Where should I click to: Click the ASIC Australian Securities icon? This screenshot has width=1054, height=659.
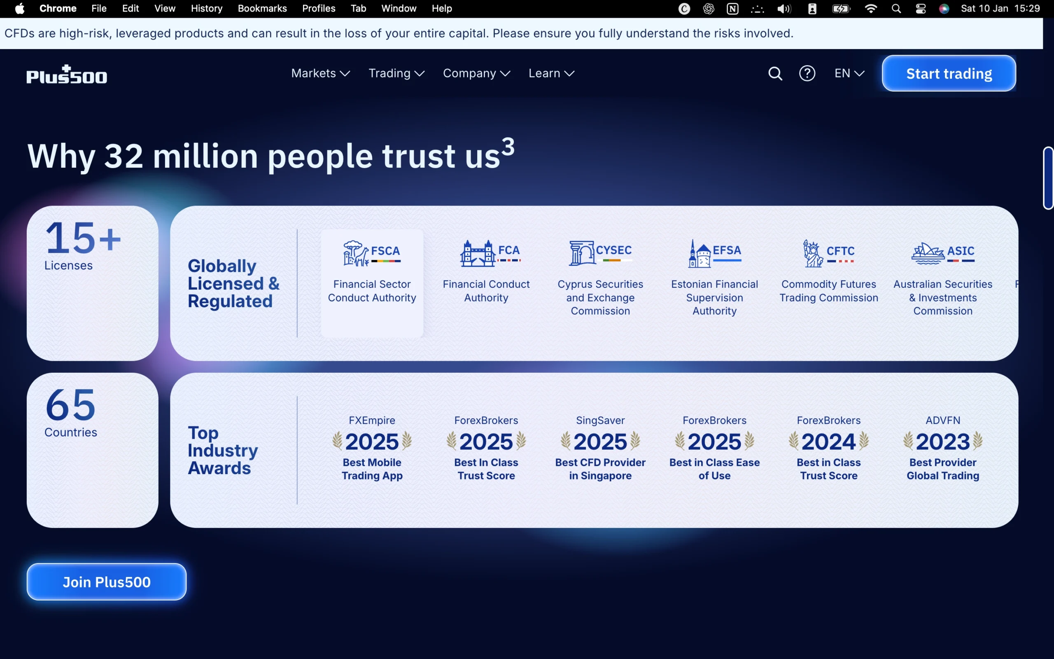[x=942, y=254]
